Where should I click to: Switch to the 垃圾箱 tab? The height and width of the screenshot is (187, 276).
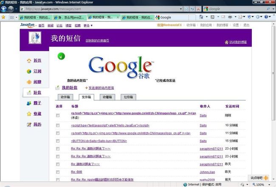pyautogui.click(x=128, y=97)
